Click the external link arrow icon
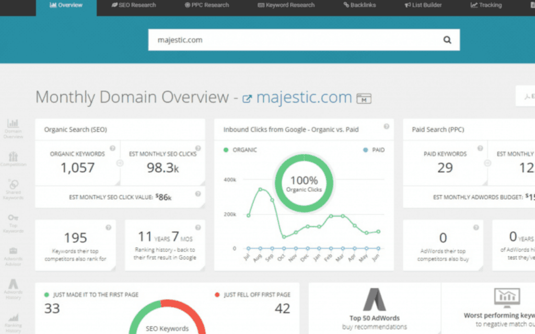This screenshot has width=535, height=334. point(247,99)
